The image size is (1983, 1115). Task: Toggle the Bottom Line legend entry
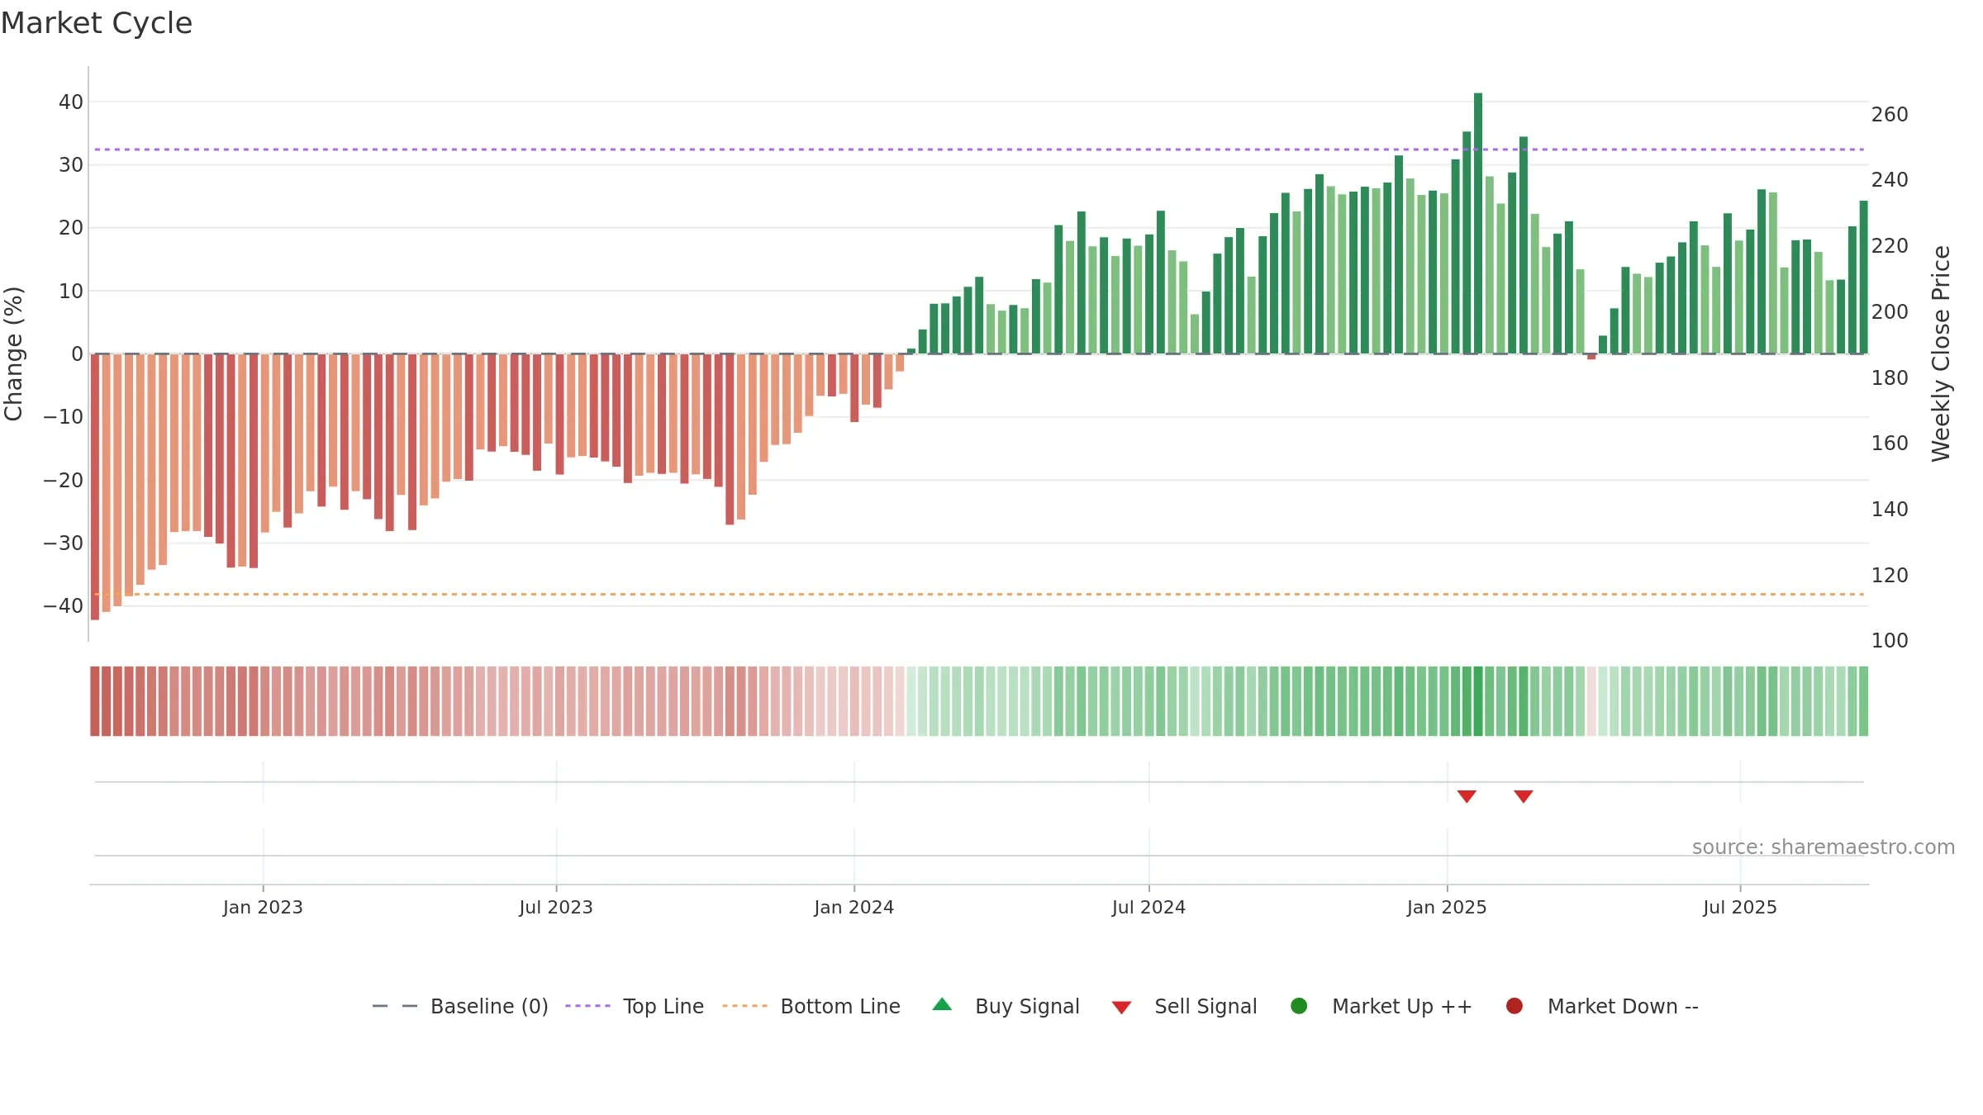click(811, 1006)
